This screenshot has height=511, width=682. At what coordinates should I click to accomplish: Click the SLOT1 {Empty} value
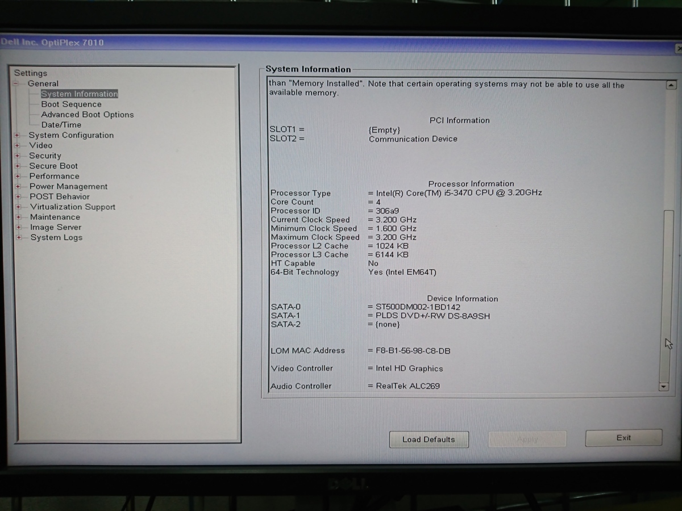point(384,130)
